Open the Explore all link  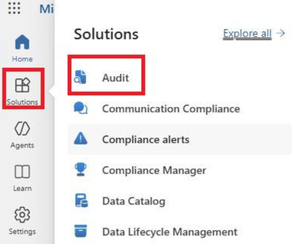247,33
